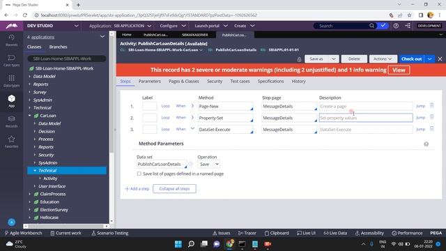
Task: Click in step 2 Description field
Action: pyautogui.click(x=366, y=118)
